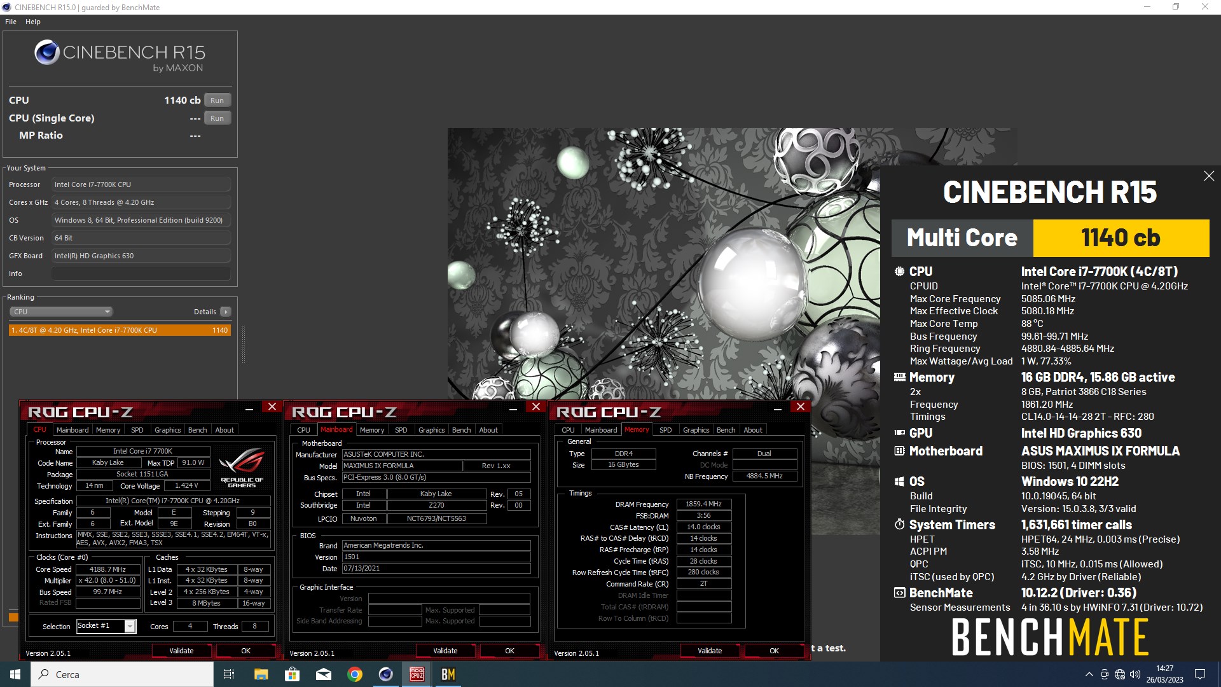Open Memory tab in Mainboard CPU-Z window
Screen dimensions: 1221x687
pyautogui.click(x=372, y=430)
